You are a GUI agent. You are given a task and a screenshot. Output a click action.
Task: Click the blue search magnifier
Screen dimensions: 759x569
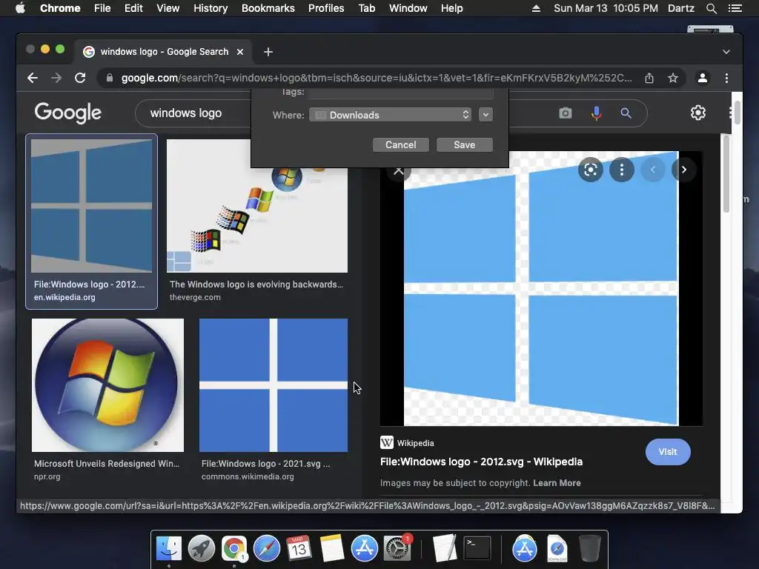tap(626, 113)
